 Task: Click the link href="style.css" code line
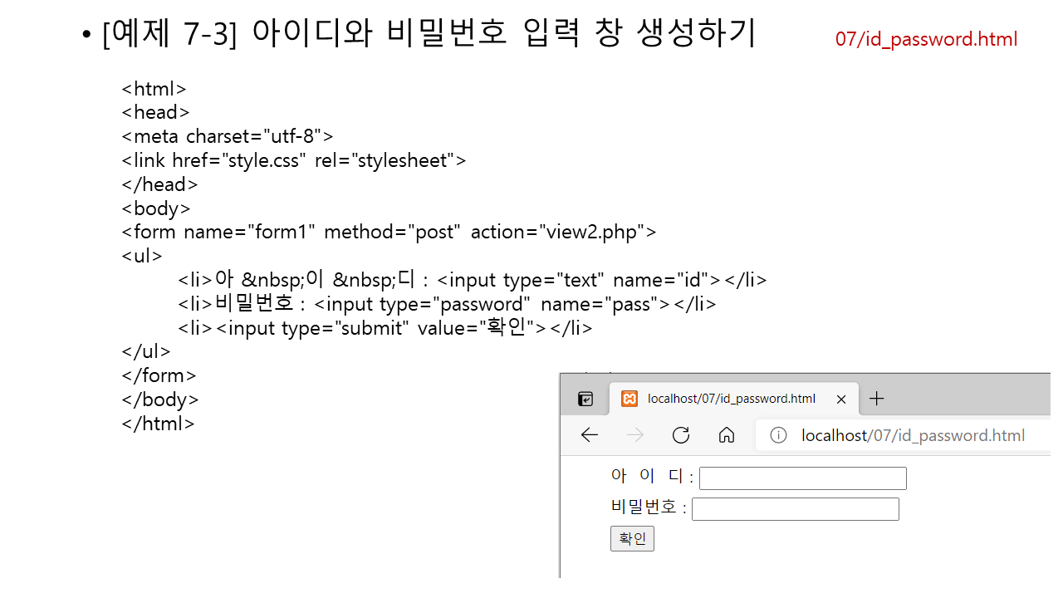[293, 160]
